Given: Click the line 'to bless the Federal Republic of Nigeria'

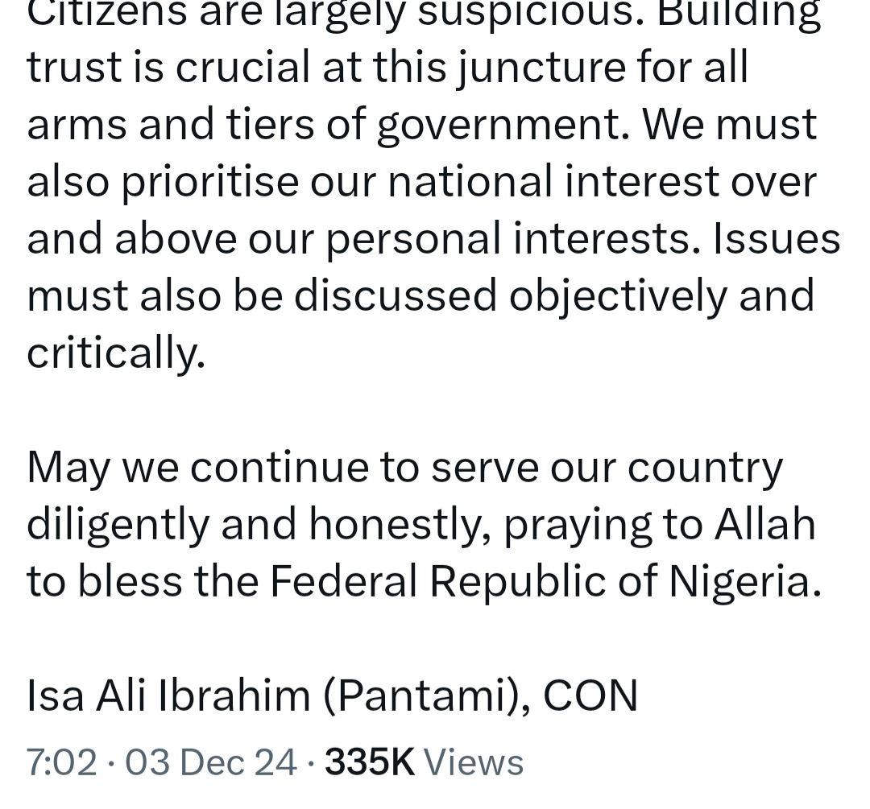Looking at the screenshot, I should click(x=424, y=582).
